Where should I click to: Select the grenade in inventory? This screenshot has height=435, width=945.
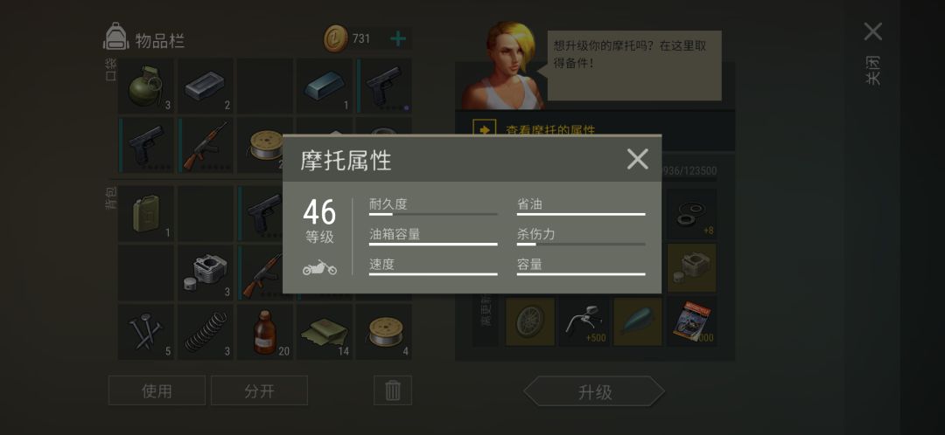145,86
